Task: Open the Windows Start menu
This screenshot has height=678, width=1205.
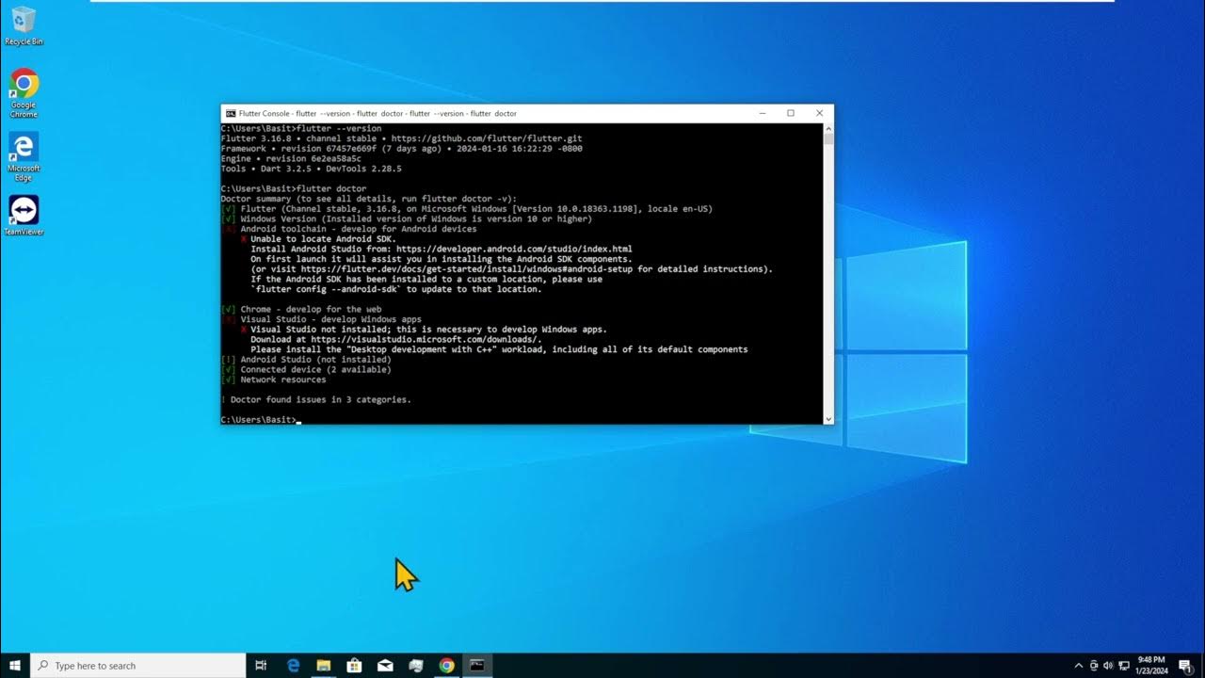Action: point(15,666)
